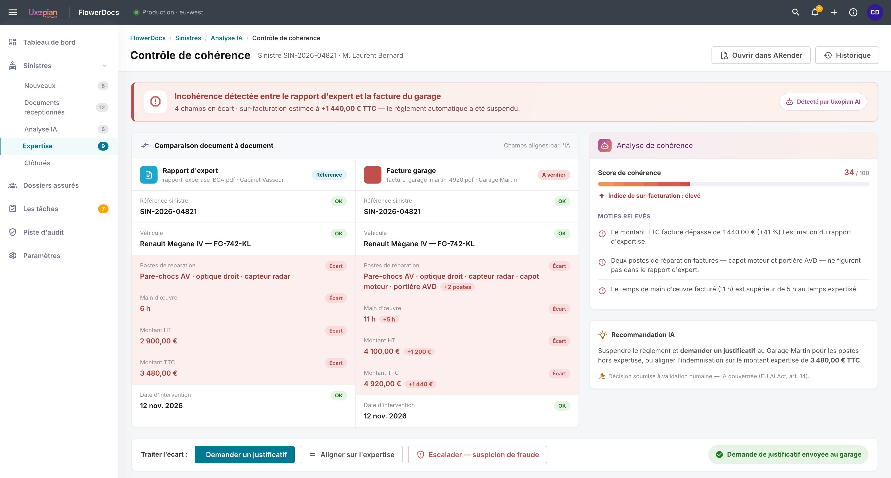Open Dossiers assurés section

point(59,185)
